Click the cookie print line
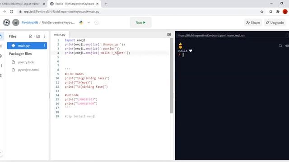This screenshot has width=289, height=162. (x=92, y=49)
